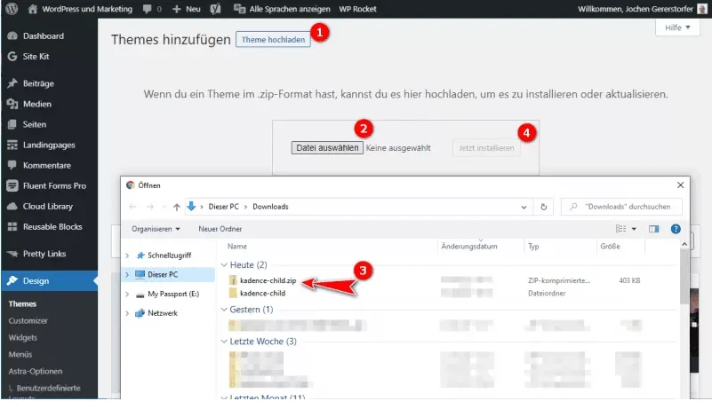This screenshot has width=712, height=401.
Task: Click the comments bubble icon in admin bar
Action: 148,9
